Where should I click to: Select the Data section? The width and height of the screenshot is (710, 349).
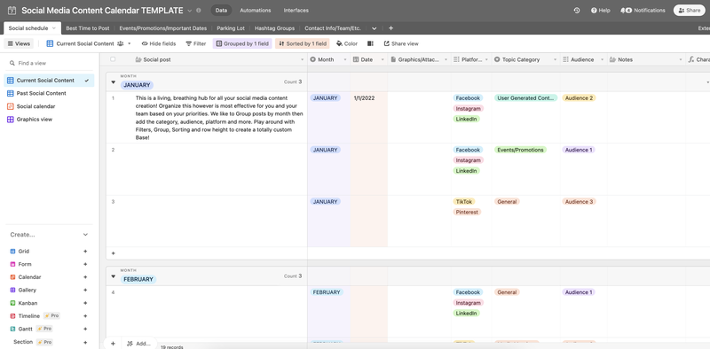221,11
